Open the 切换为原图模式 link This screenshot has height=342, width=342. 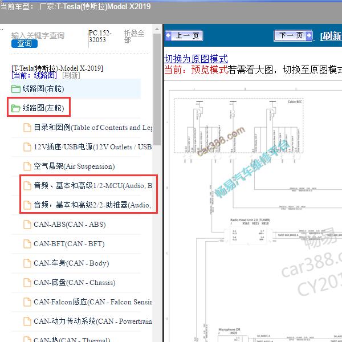pyautogui.click(x=196, y=59)
